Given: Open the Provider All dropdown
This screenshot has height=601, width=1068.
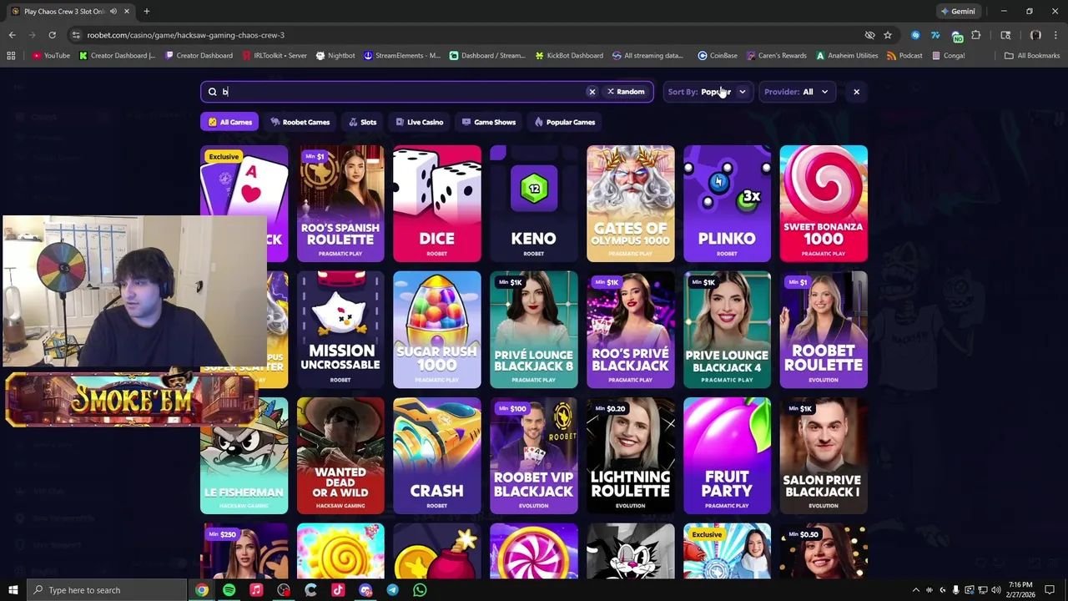Looking at the screenshot, I should point(797,92).
